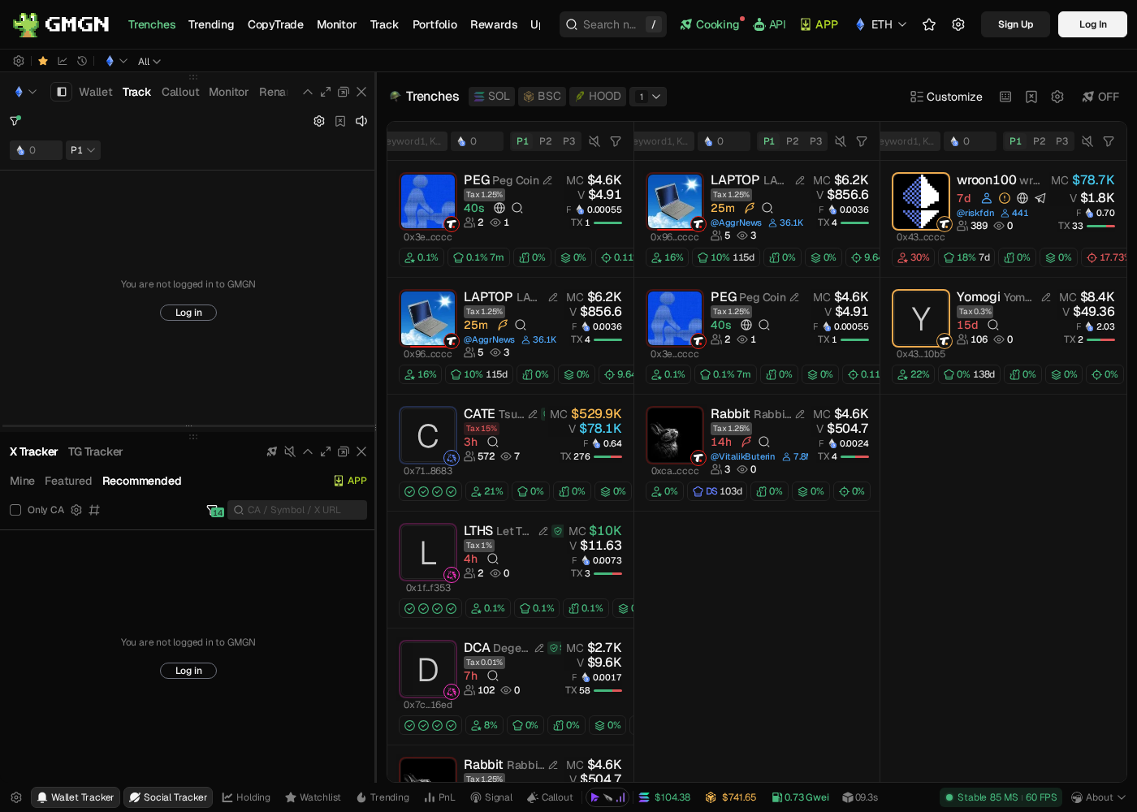Click the top Search name field
Viewport: 1137px width, 812px height.
click(x=613, y=24)
